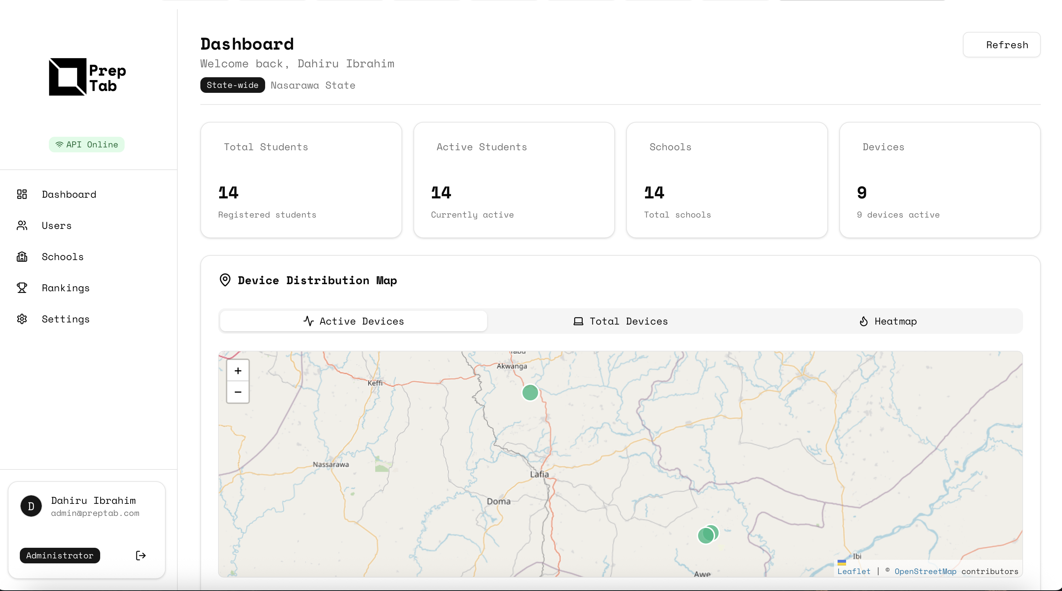
Task: Select the Active Devices tab
Action: [353, 321]
